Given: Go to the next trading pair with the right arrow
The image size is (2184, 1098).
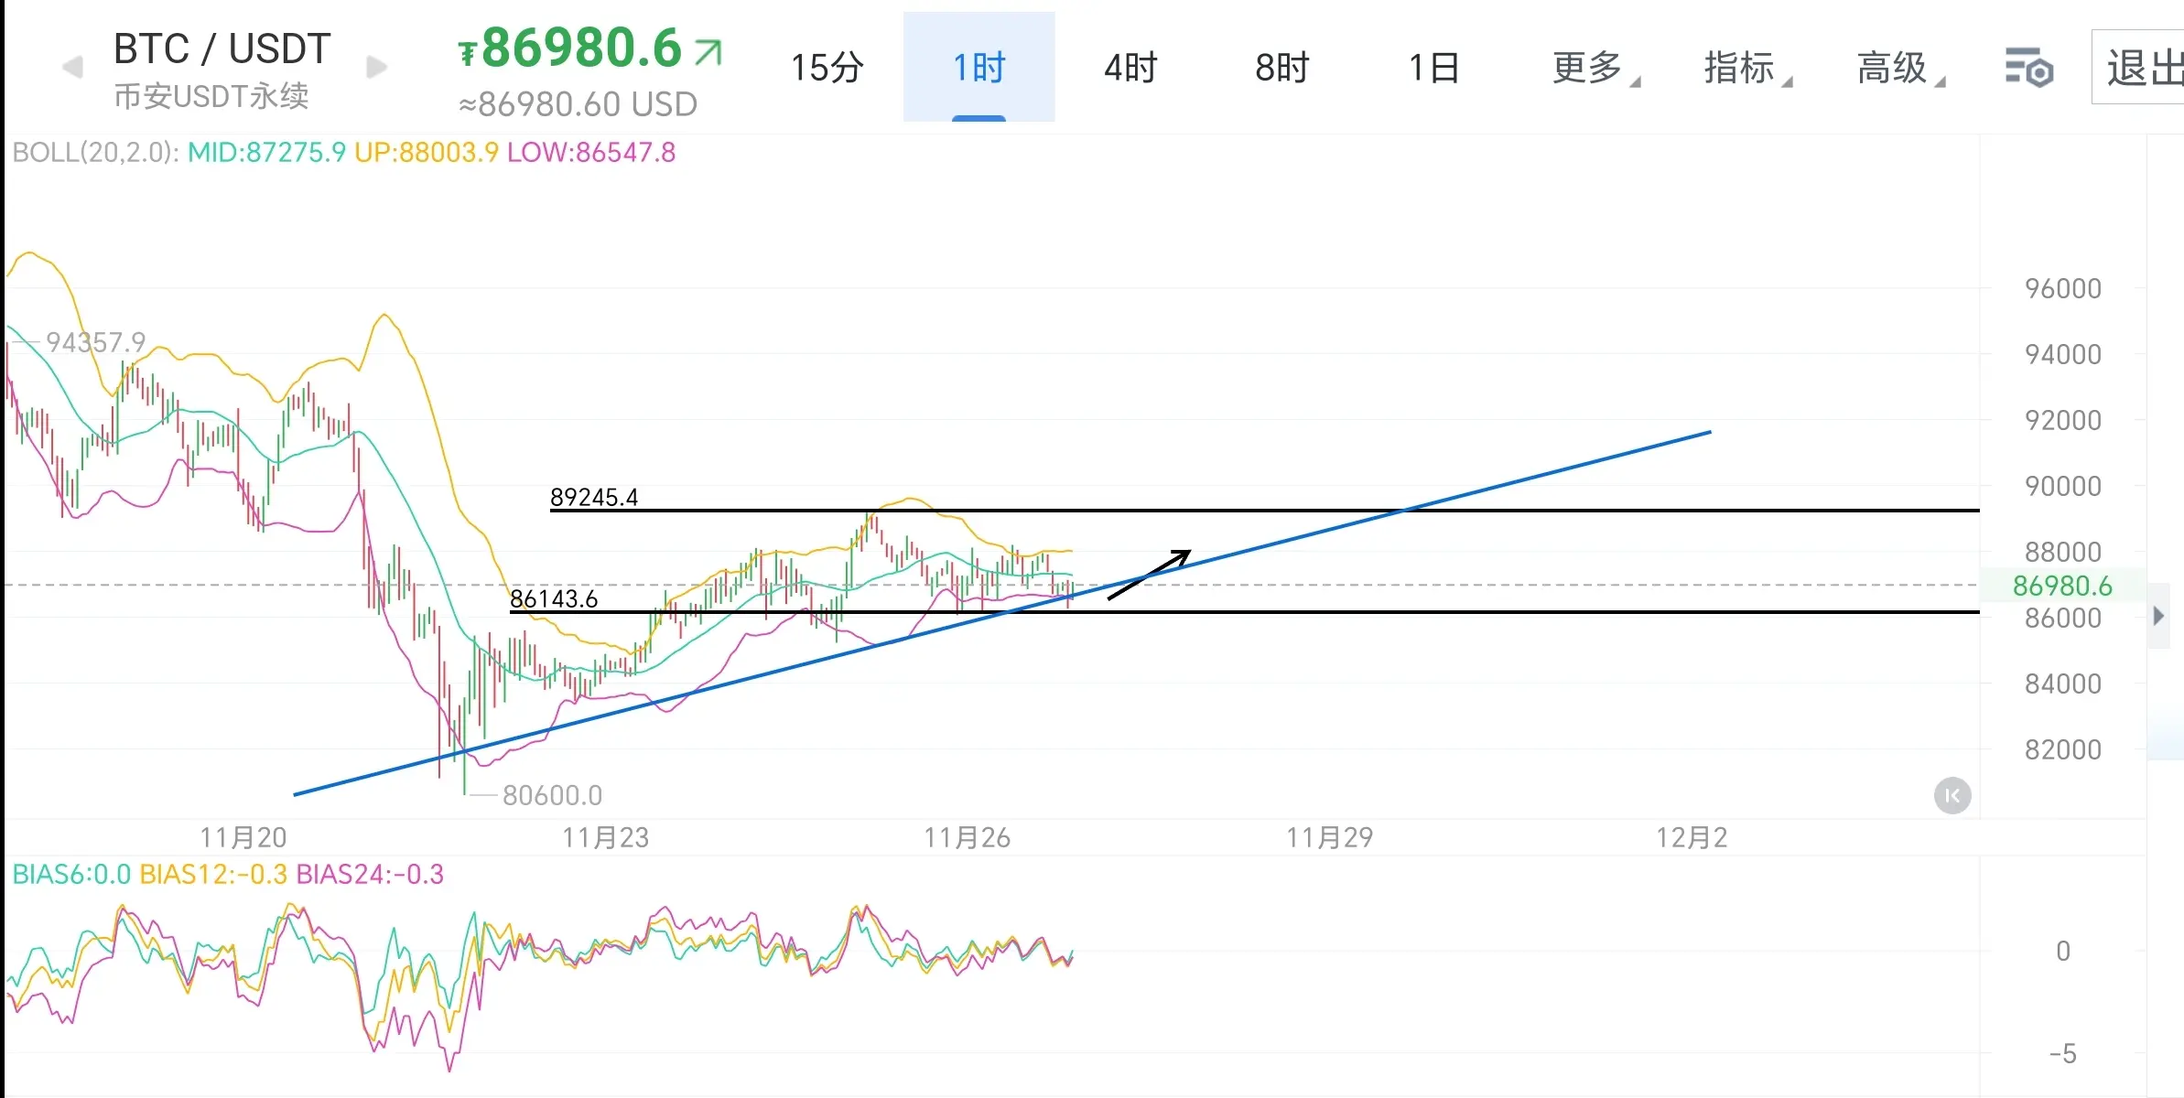Looking at the screenshot, I should pos(376,67).
